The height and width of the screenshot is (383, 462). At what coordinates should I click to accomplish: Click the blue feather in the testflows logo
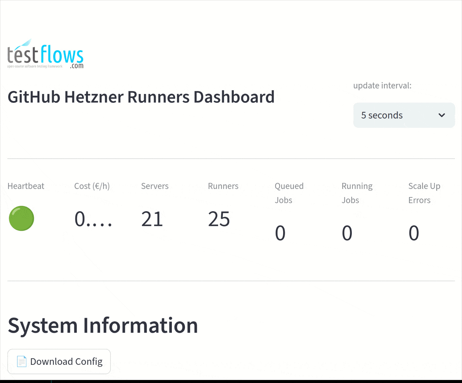tap(24, 43)
